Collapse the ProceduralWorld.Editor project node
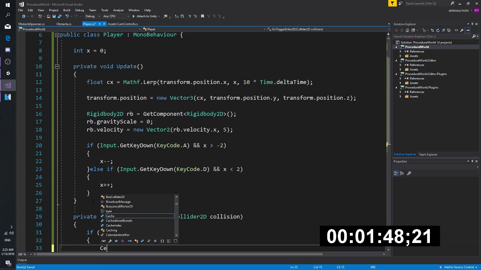 [x=396, y=60]
